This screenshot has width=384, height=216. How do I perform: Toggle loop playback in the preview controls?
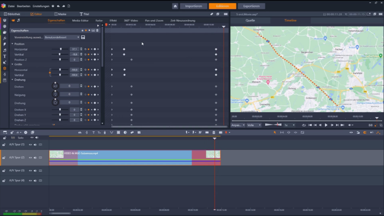coord(304,125)
